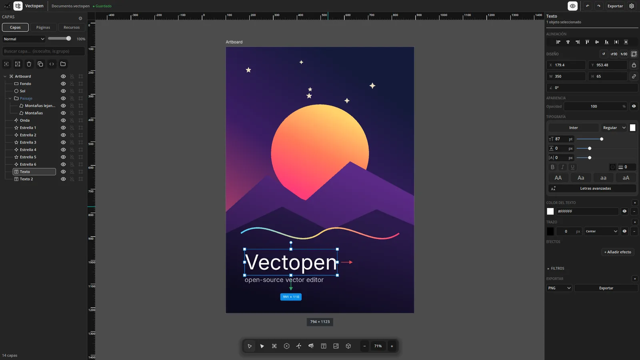Create new folder group in layers
Image resolution: width=640 pixels, height=360 pixels.
coord(63,64)
